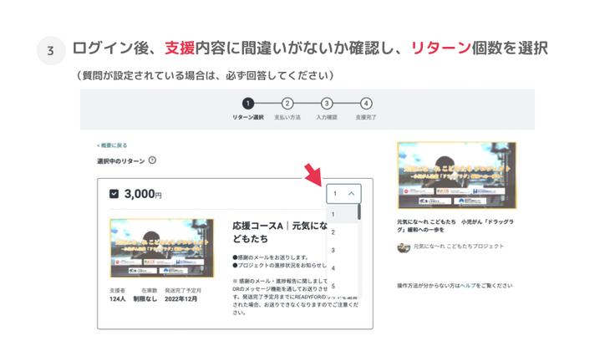The height and width of the screenshot is (346, 615).
Task: Pick quantity 3 from the list
Action: click(x=333, y=250)
